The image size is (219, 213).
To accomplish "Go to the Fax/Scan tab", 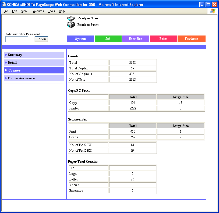I will [x=192, y=39].
